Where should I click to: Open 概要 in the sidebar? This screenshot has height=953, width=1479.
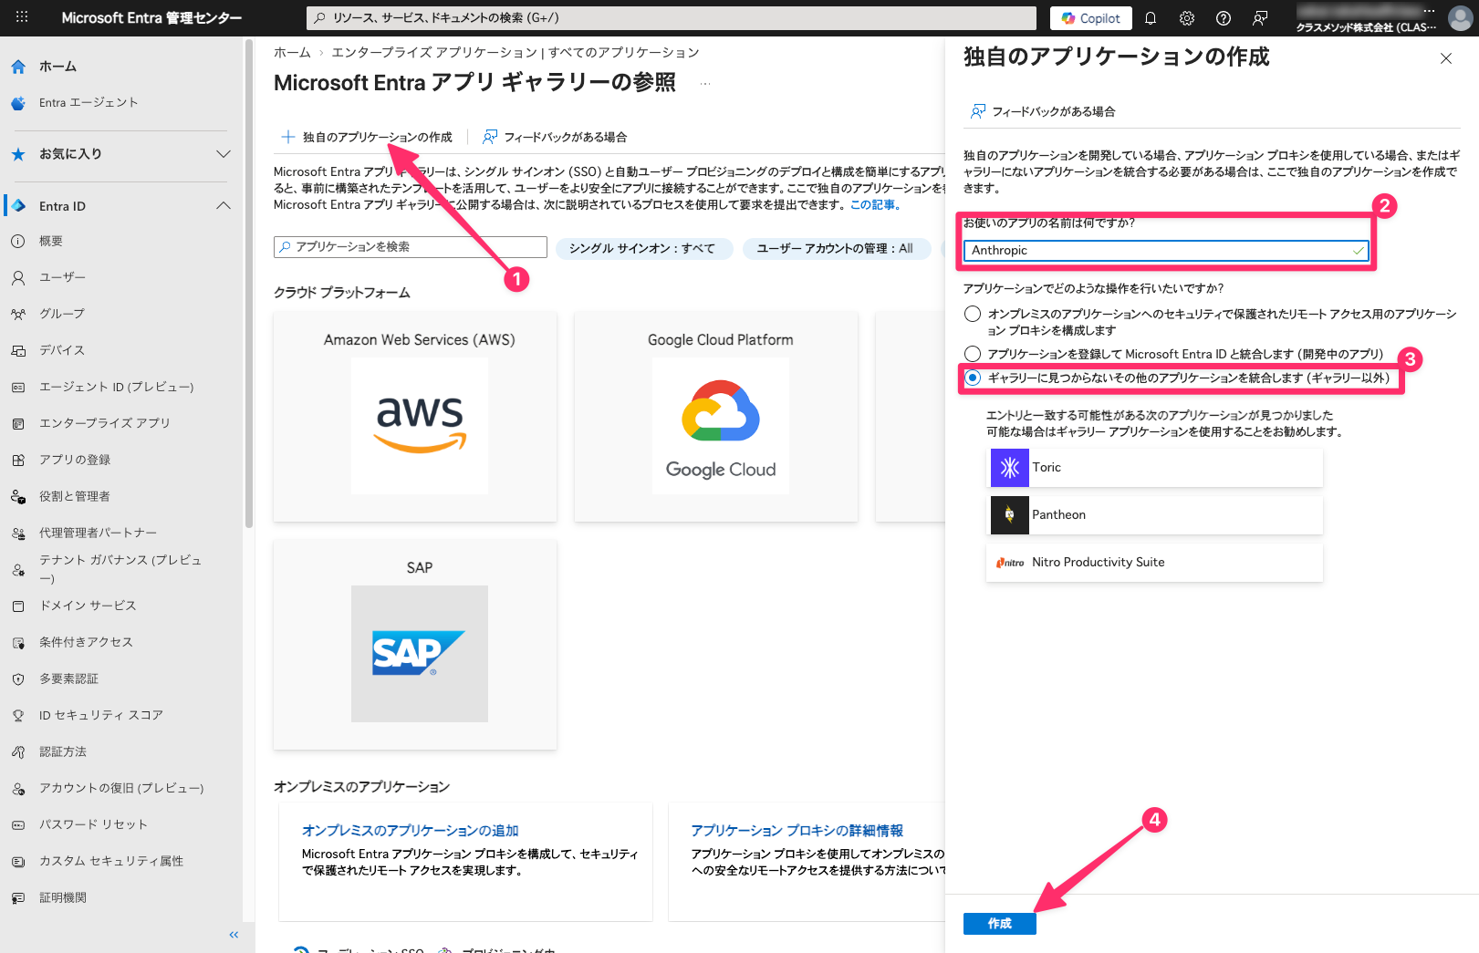point(51,241)
